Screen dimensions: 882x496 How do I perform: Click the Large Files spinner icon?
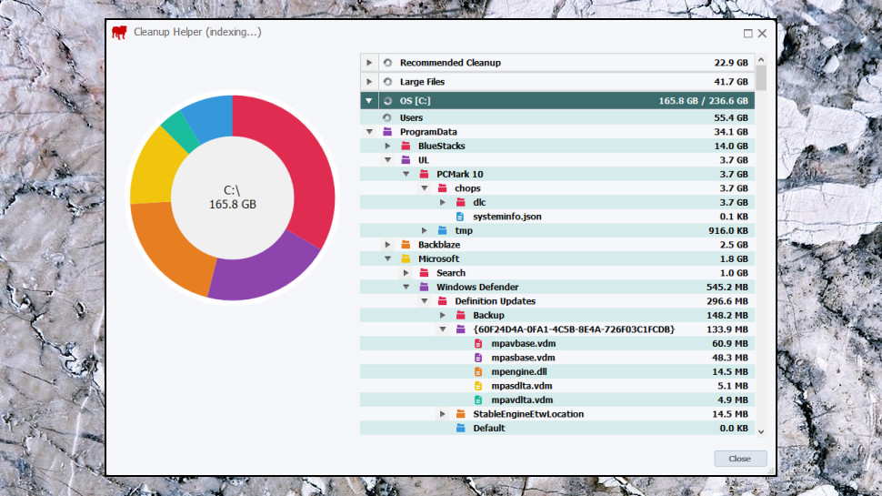pos(387,82)
